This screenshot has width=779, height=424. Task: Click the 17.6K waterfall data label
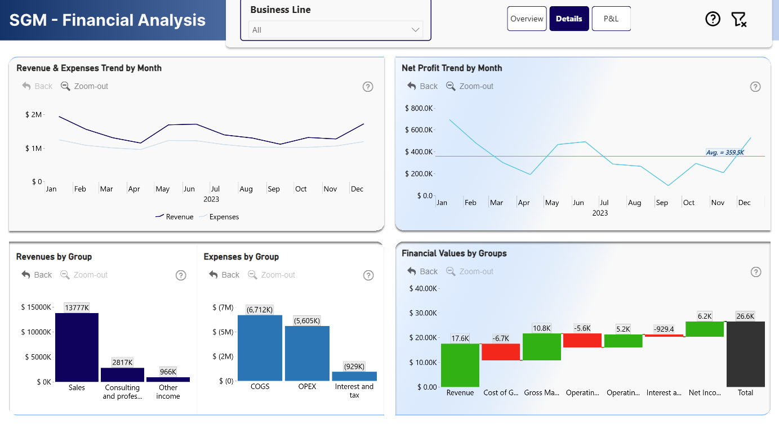pyautogui.click(x=460, y=338)
